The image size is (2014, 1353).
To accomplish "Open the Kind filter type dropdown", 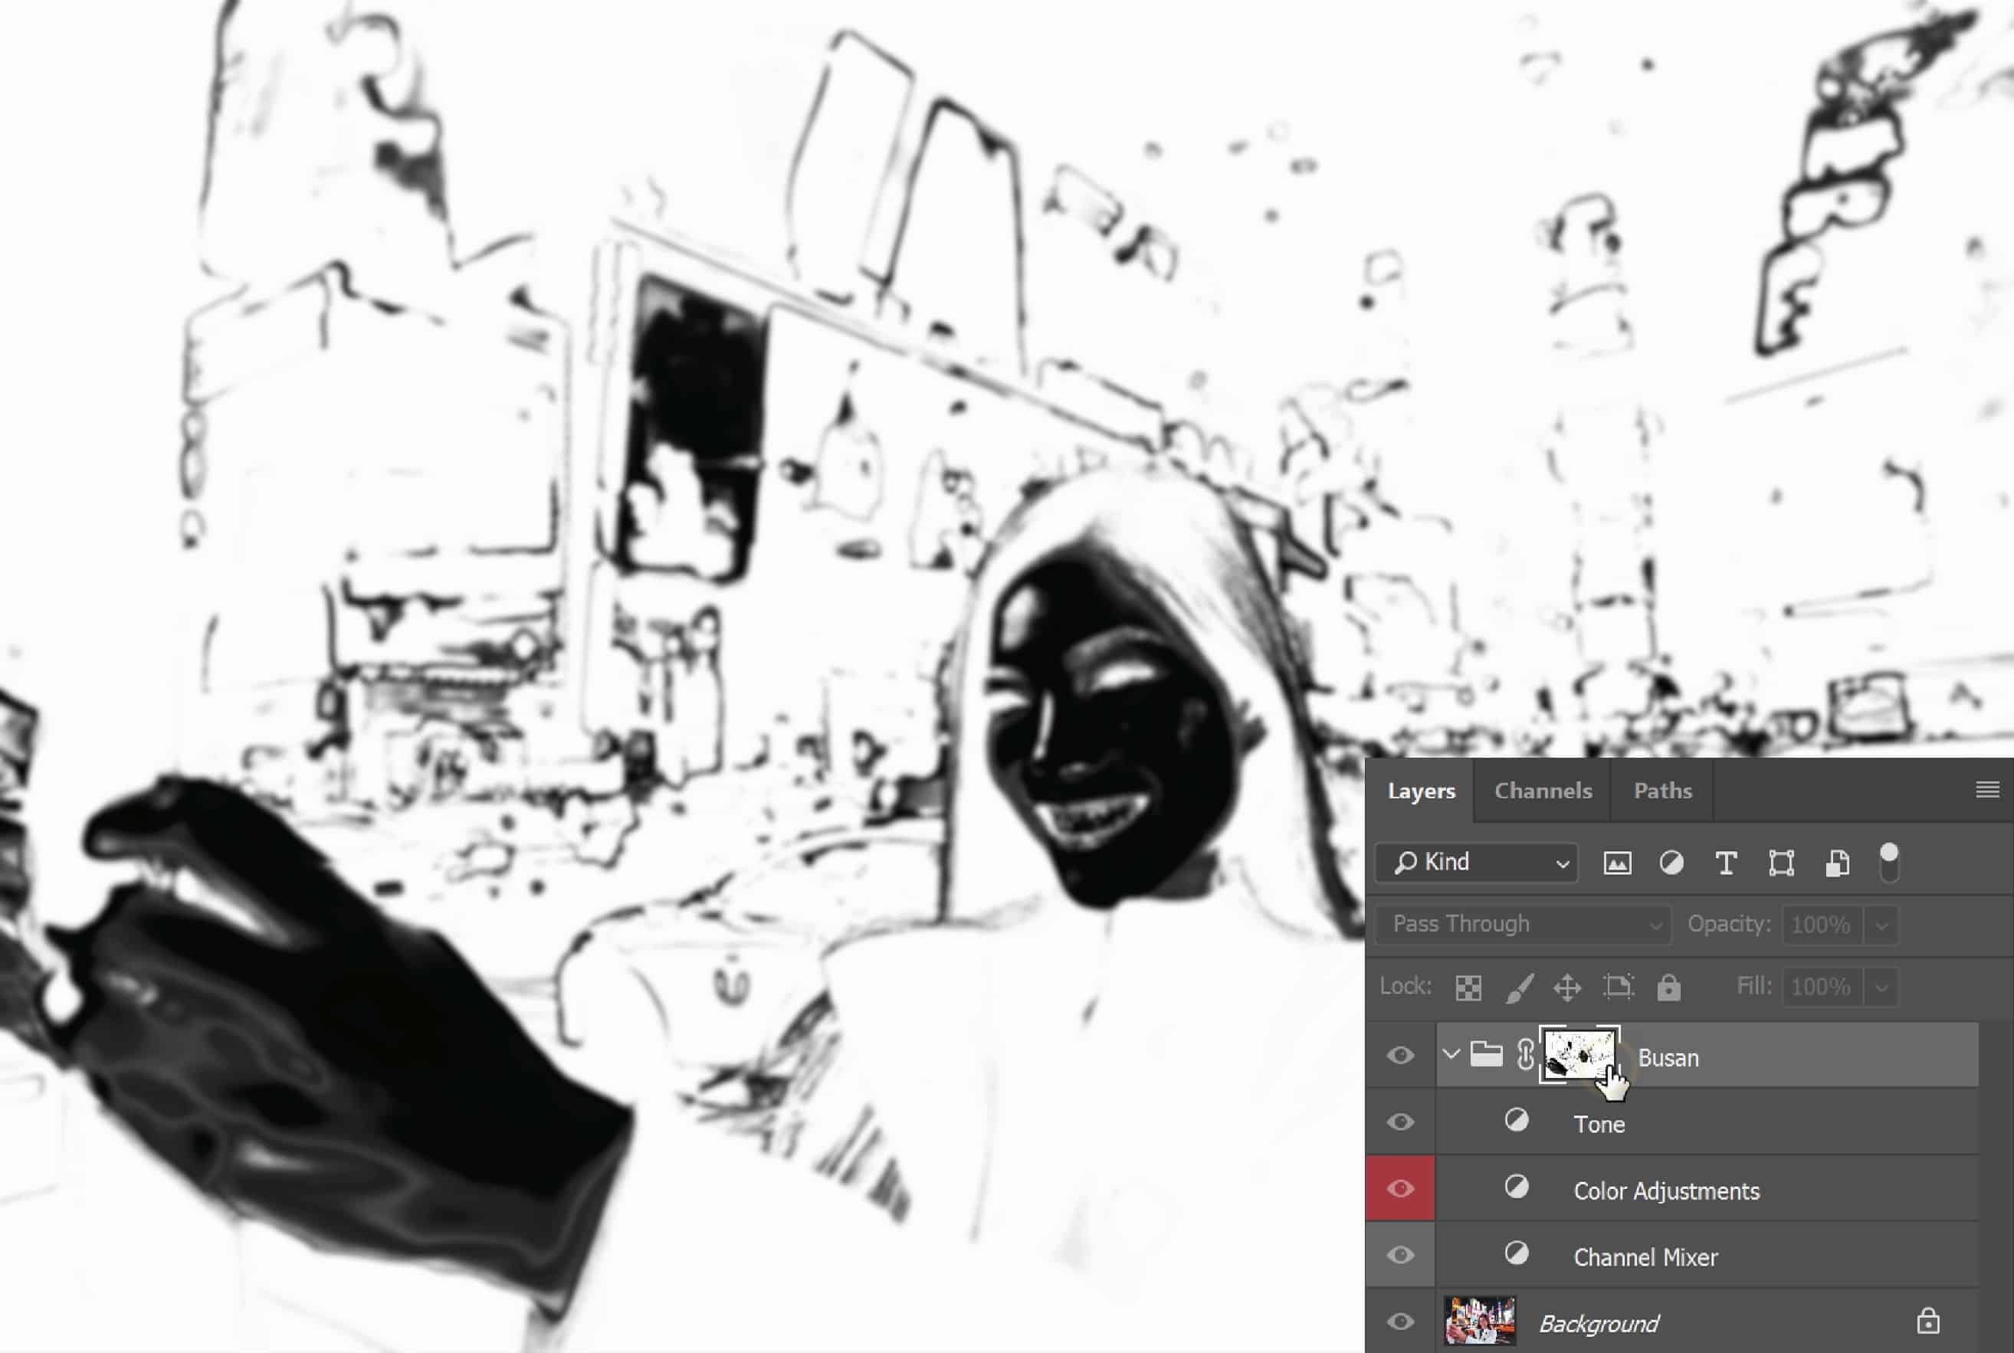I will 1478,862.
